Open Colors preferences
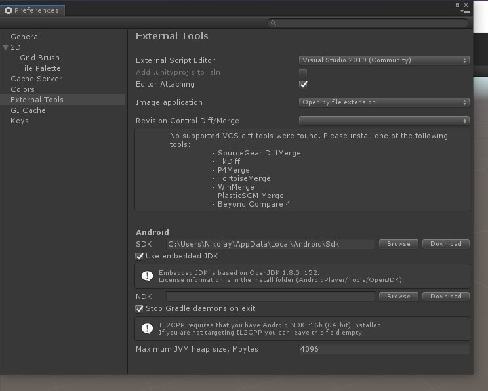488x391 pixels. click(22, 89)
